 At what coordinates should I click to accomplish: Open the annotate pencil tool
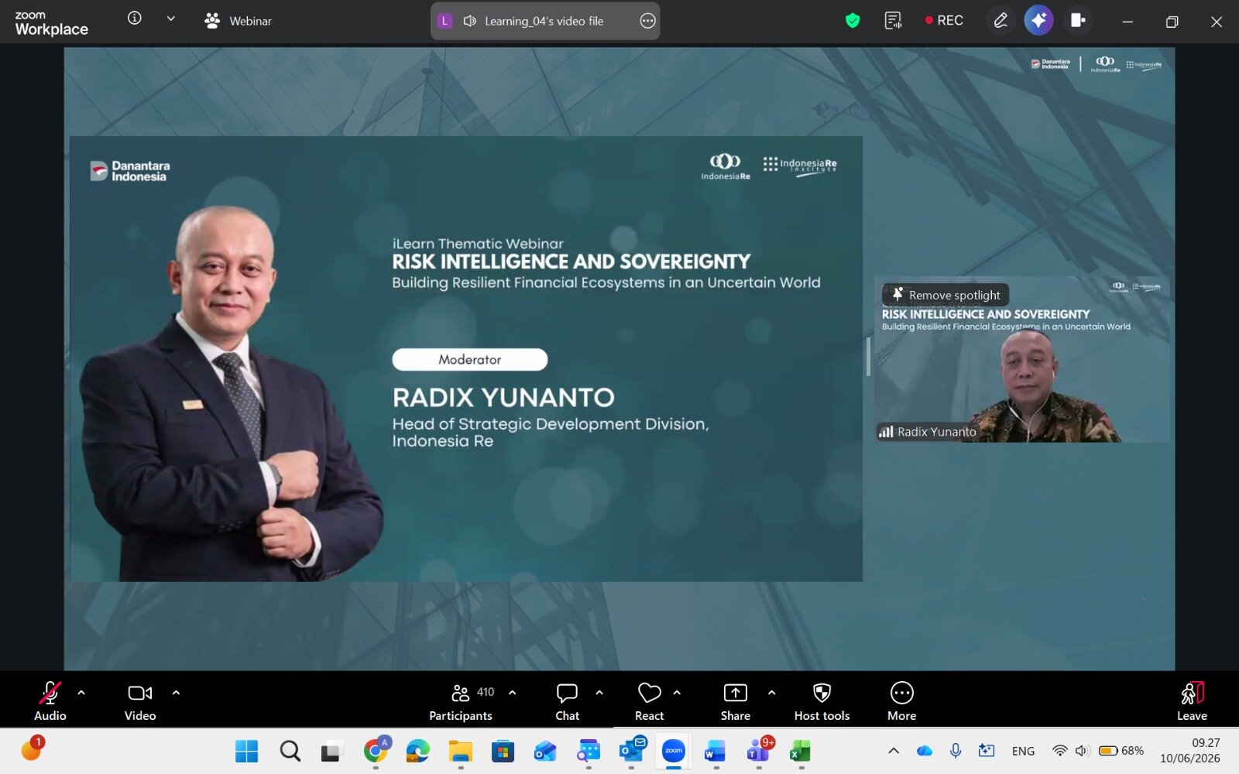[x=1000, y=21]
